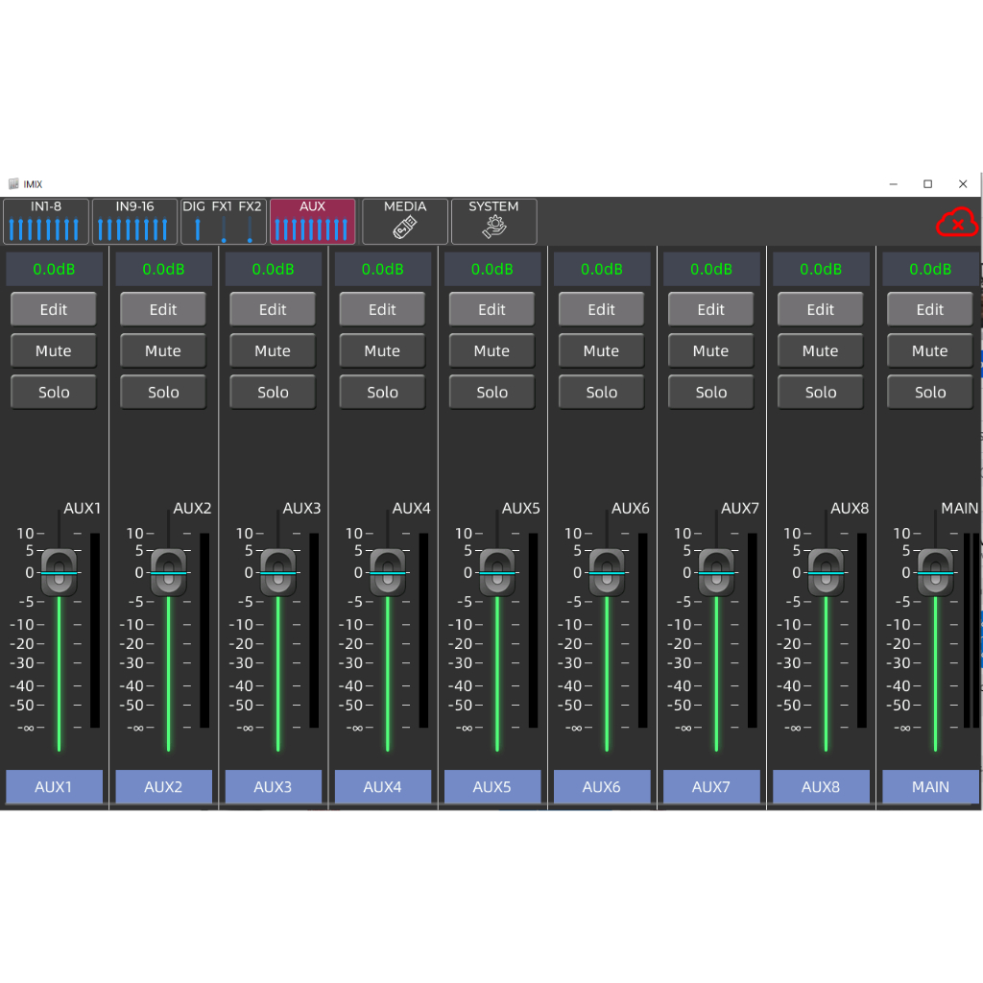Open Edit for AUX2 channel
Viewport: 983px width, 983px height.
point(163,310)
